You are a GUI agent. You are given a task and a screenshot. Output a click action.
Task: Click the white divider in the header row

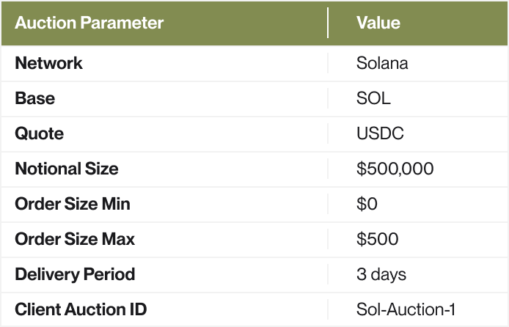[x=328, y=23]
